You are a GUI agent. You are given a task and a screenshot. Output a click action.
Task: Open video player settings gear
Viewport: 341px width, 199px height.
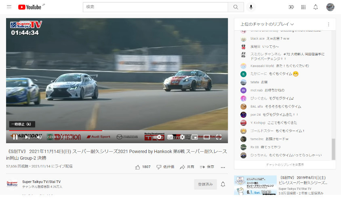point(182,137)
